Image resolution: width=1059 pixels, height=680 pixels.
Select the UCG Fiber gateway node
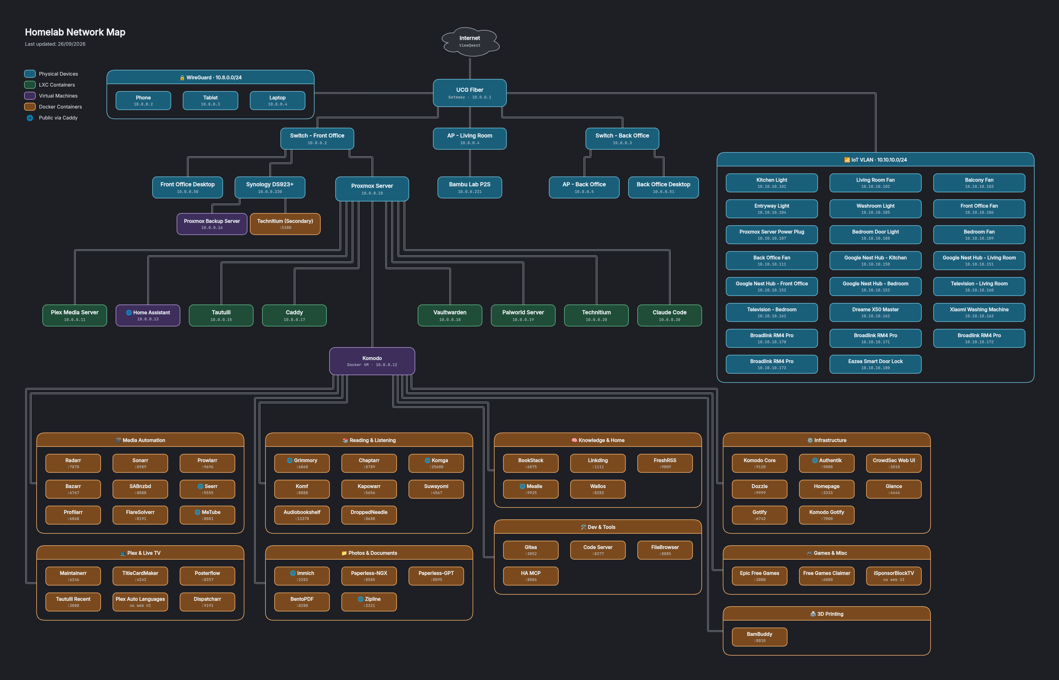pos(470,93)
